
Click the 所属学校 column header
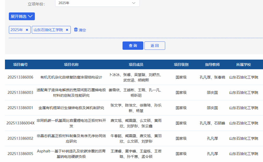(243, 65)
